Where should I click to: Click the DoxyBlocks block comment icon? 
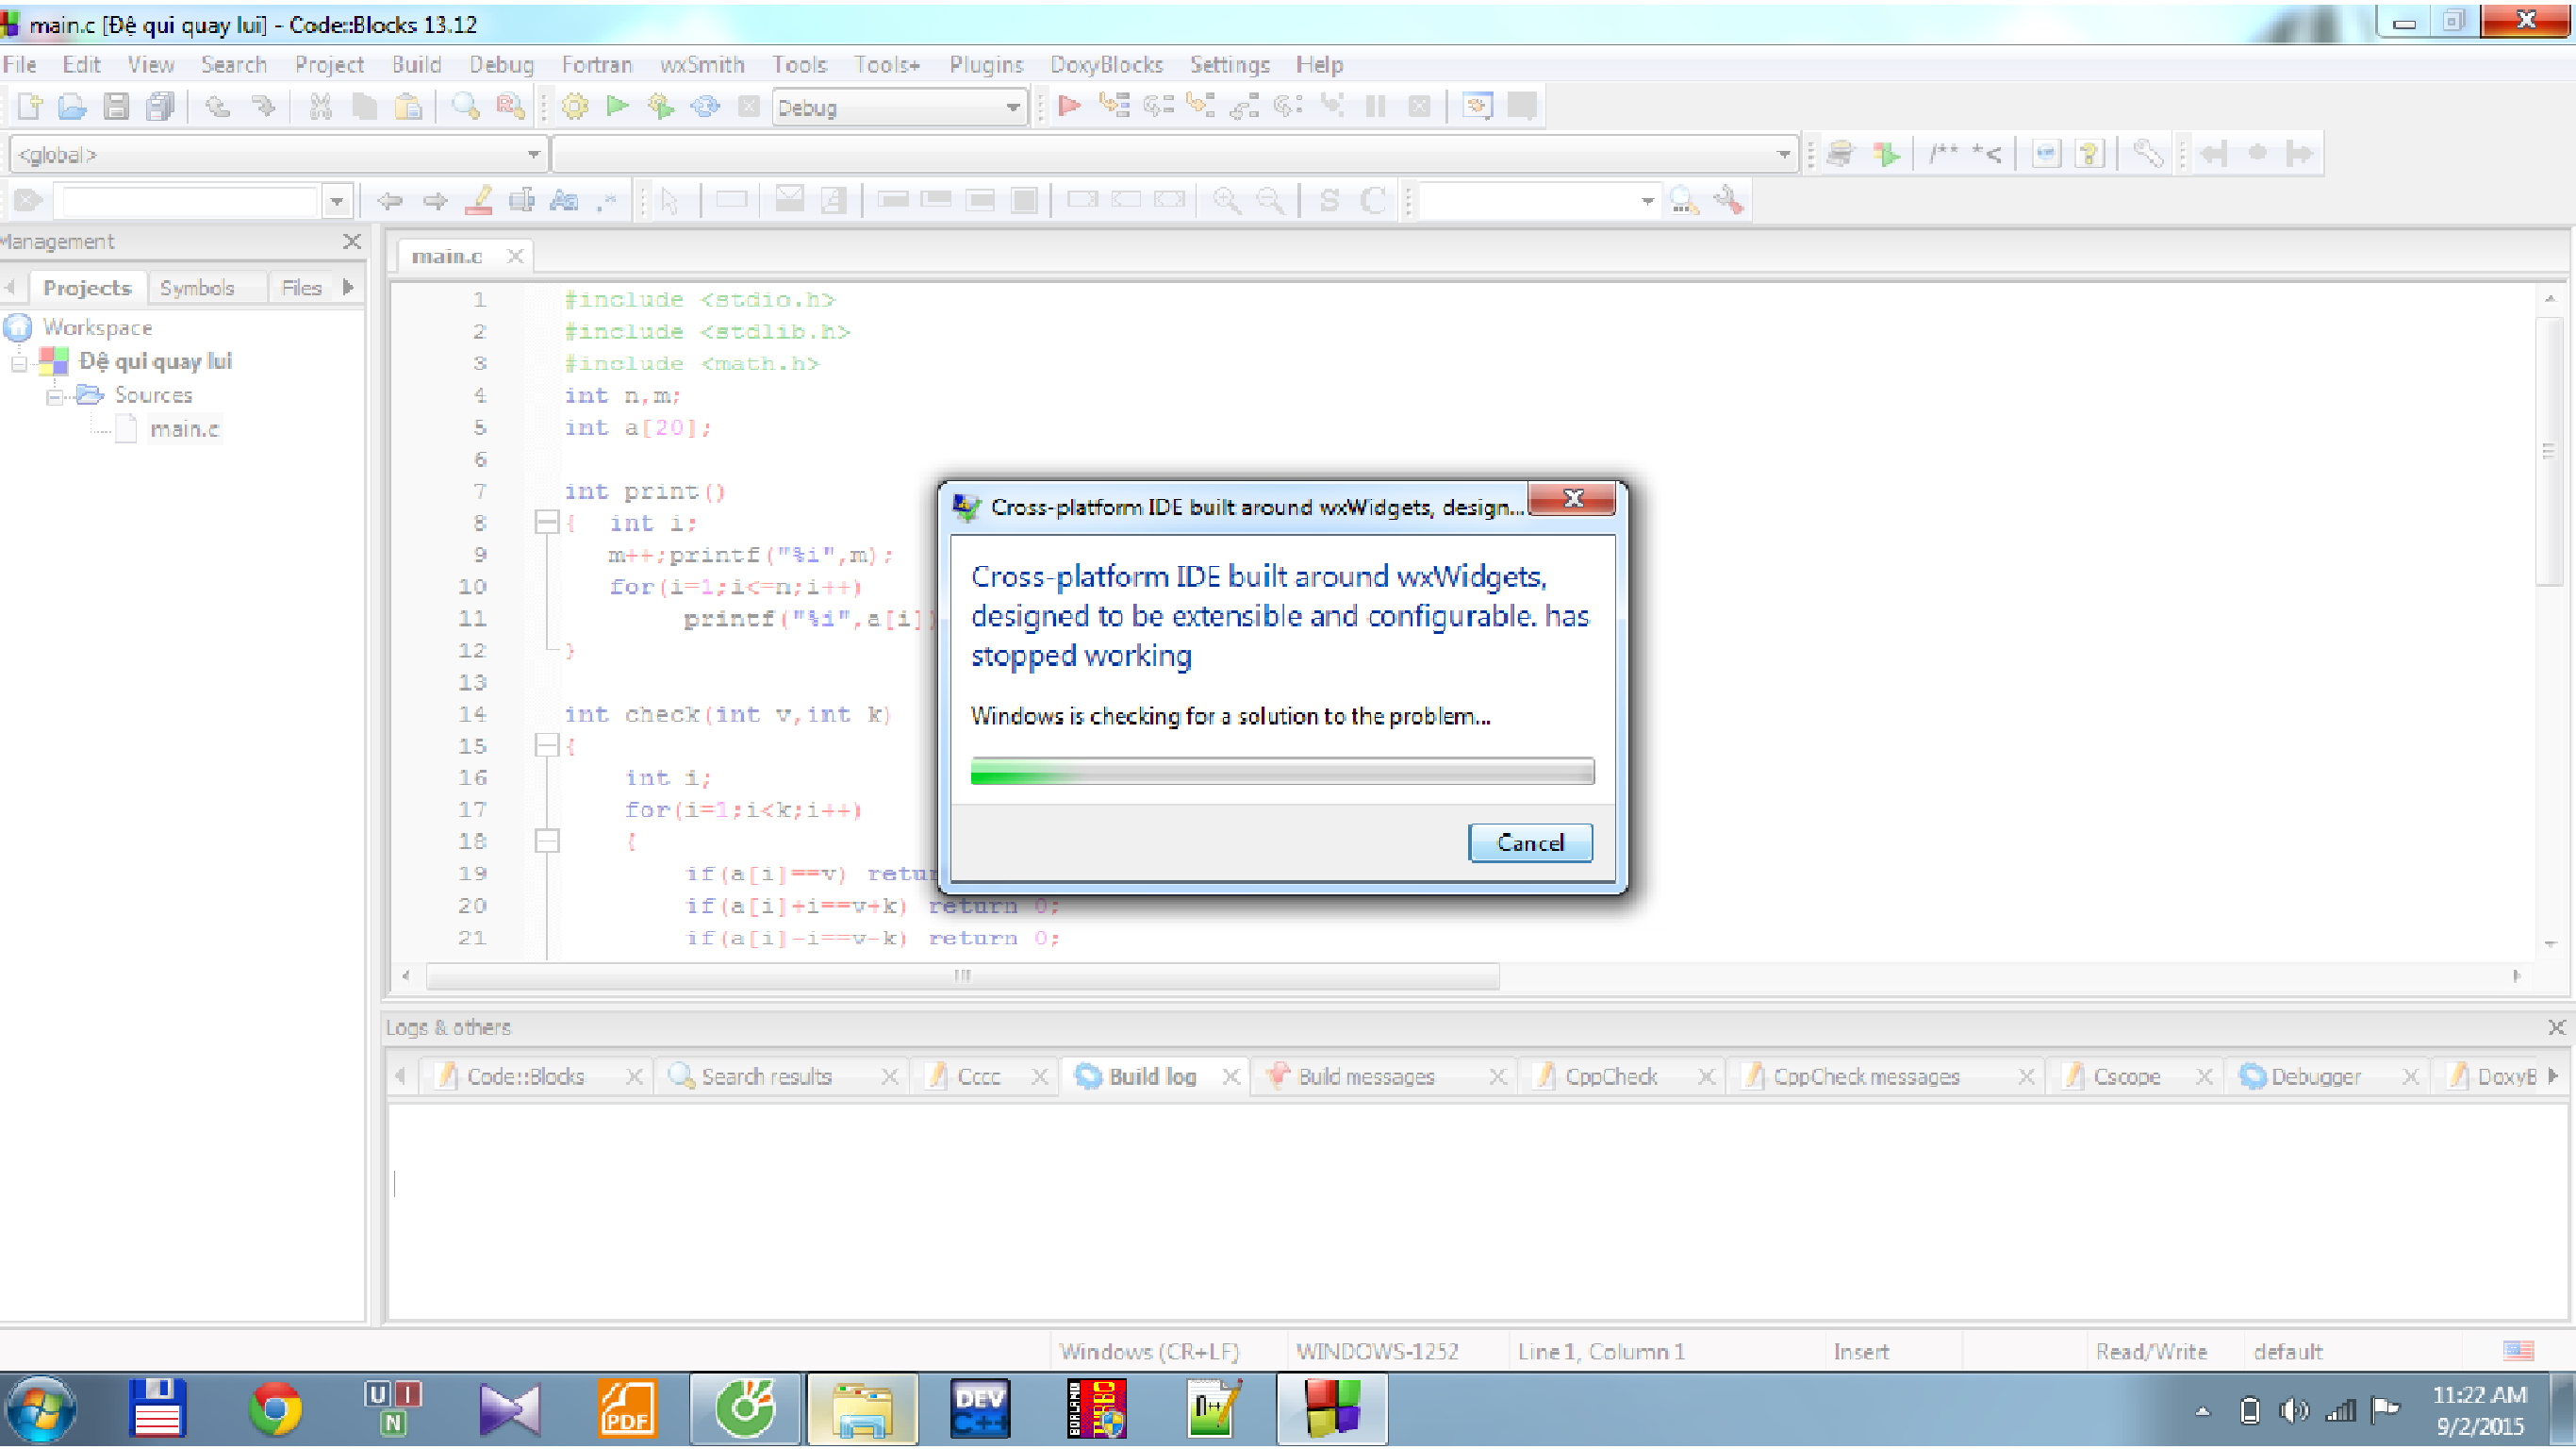(1943, 154)
